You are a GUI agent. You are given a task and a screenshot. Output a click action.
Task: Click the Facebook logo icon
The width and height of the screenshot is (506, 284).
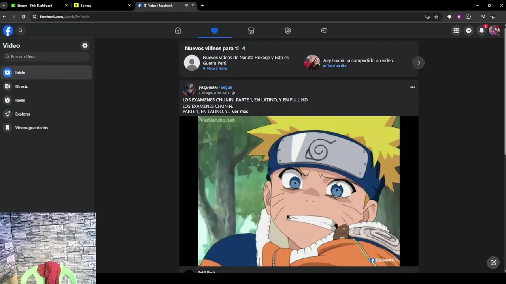click(8, 30)
